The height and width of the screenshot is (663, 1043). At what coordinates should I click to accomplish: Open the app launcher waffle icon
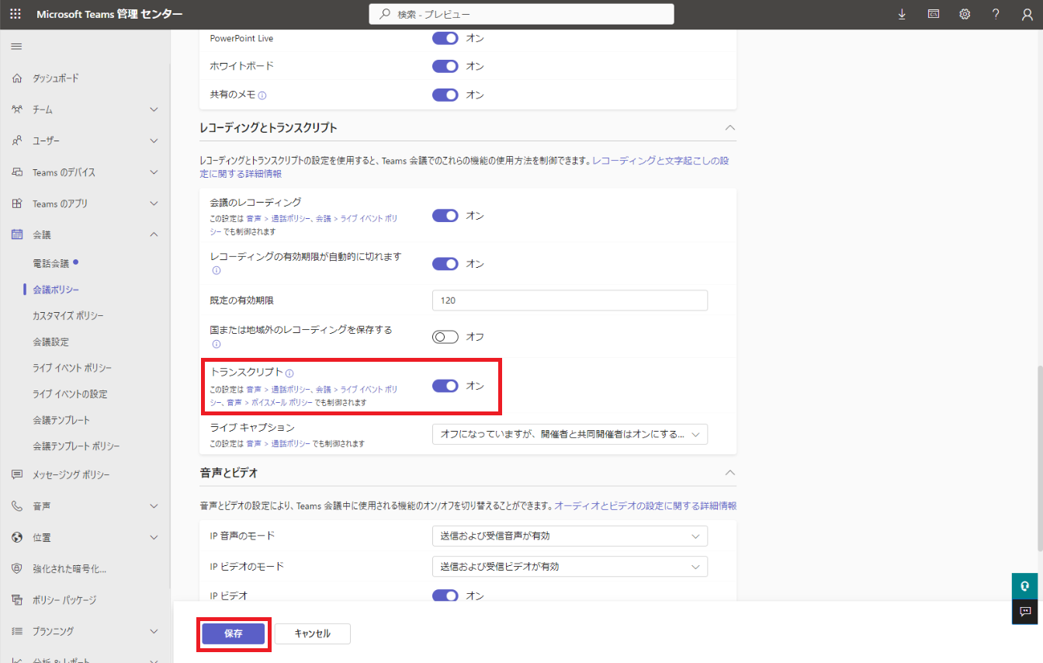coord(16,14)
